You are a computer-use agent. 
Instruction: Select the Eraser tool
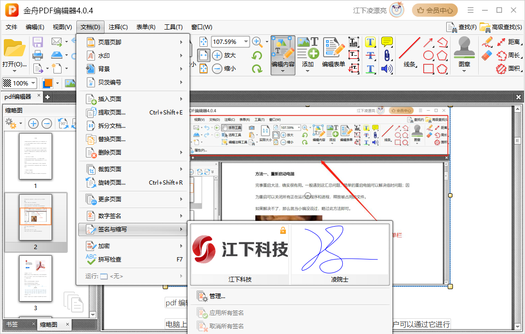487,55
